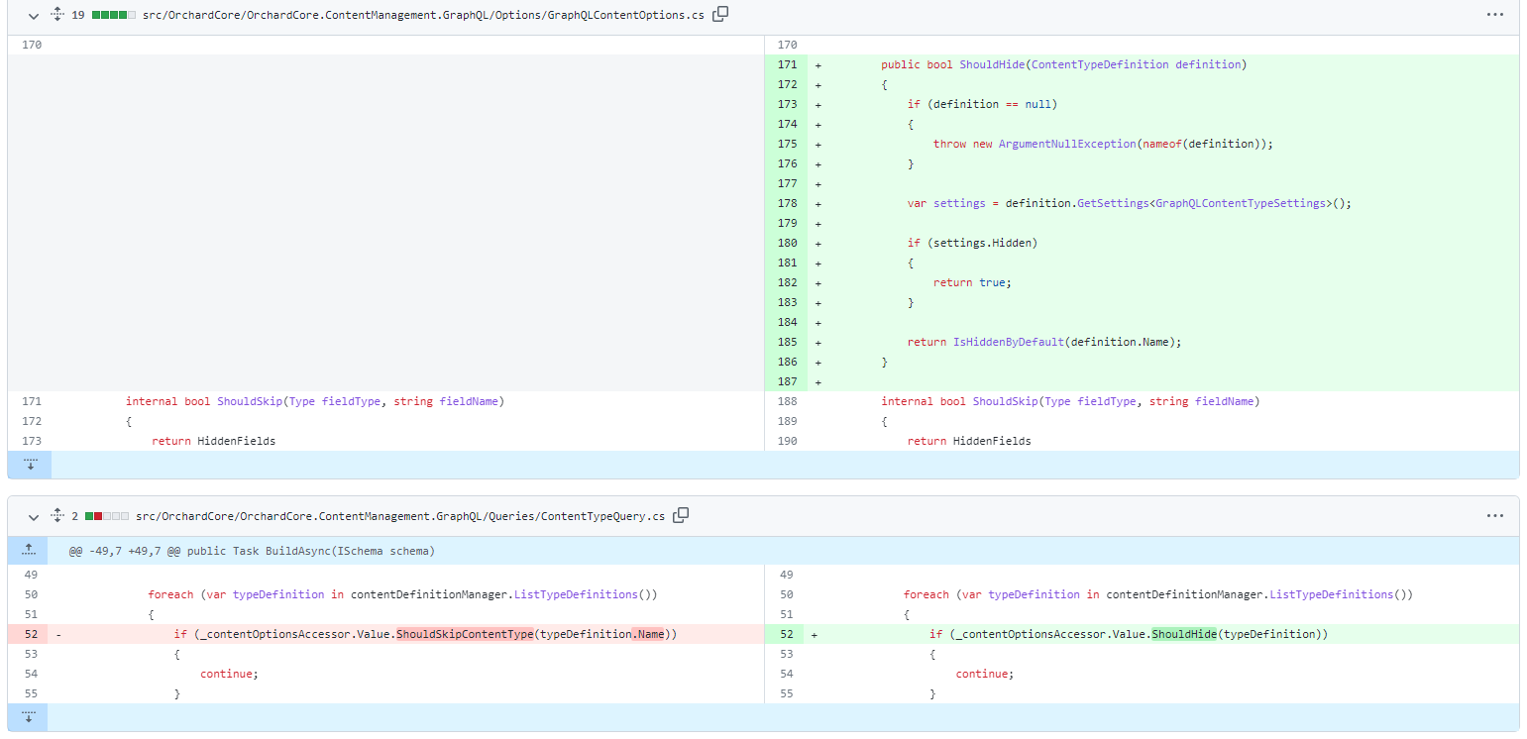
Task: Open options menu for ContentTypeQuery.cs
Action: (1495, 516)
